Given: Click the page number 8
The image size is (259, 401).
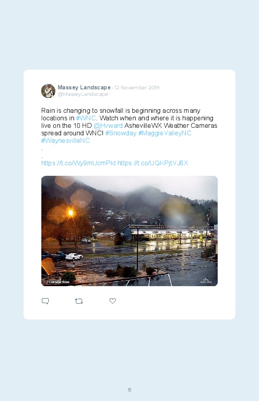Looking at the screenshot, I should click(129, 390).
